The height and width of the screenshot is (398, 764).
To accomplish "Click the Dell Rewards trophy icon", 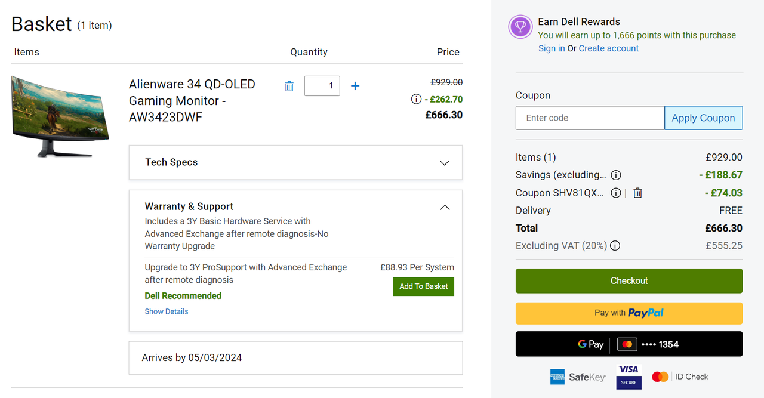I will pos(520,27).
